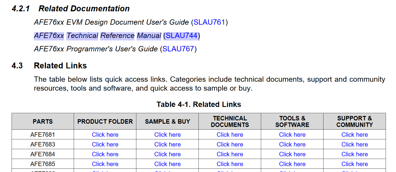Click the AFE76xx Programmer's User's Guide text
Image resolution: width=396 pixels, height=172 pixels.
pos(96,49)
